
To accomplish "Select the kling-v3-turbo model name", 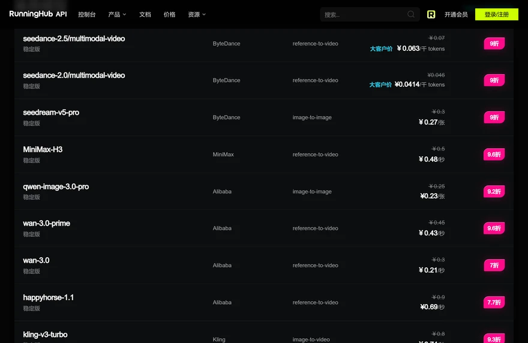I will coord(45,335).
